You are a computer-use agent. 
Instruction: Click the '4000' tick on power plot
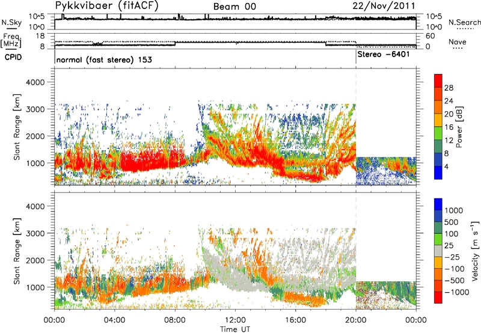tap(35, 82)
